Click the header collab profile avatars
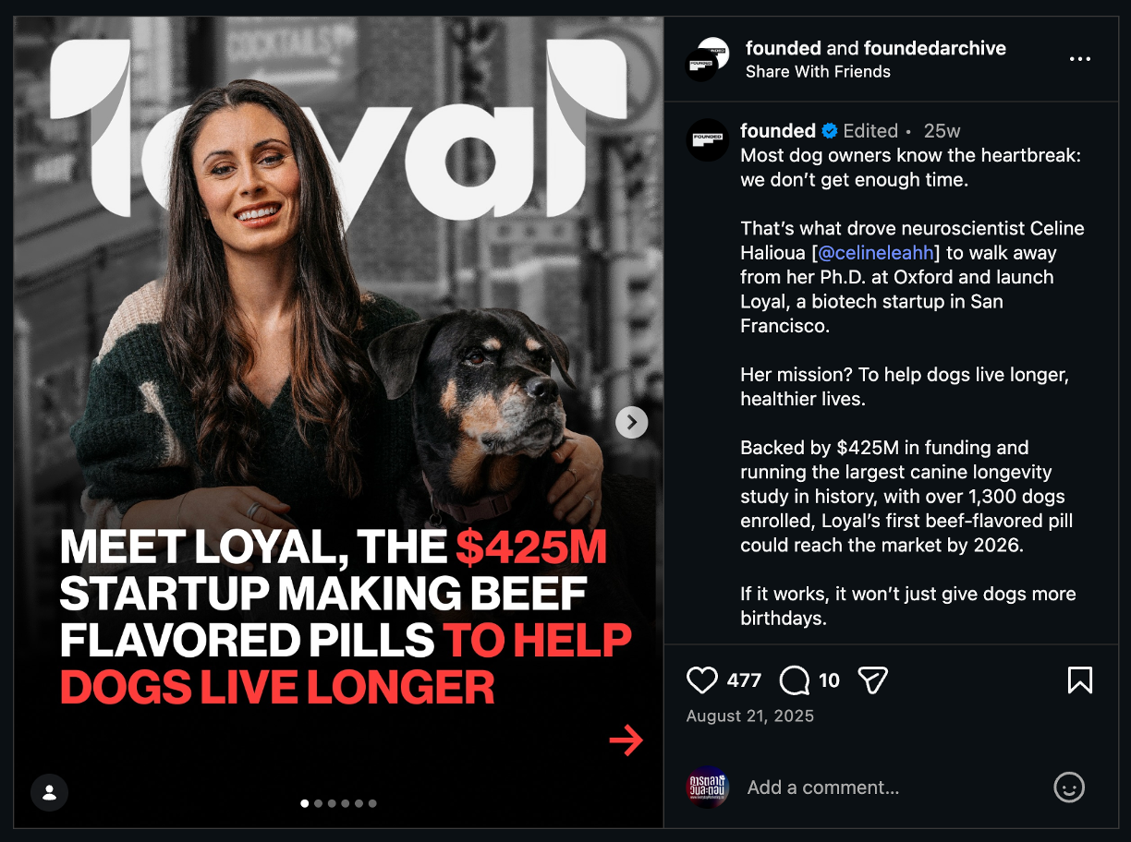This screenshot has width=1131, height=842. click(x=708, y=58)
